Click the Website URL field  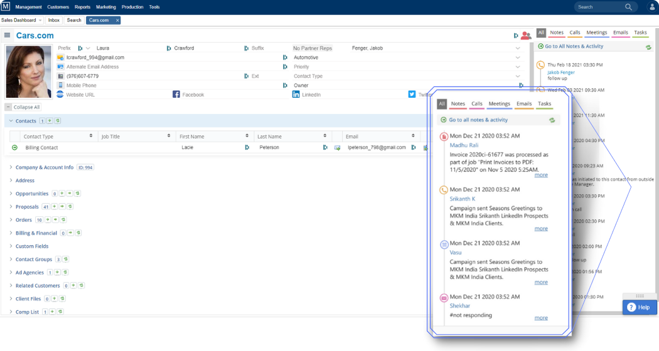click(x=80, y=95)
